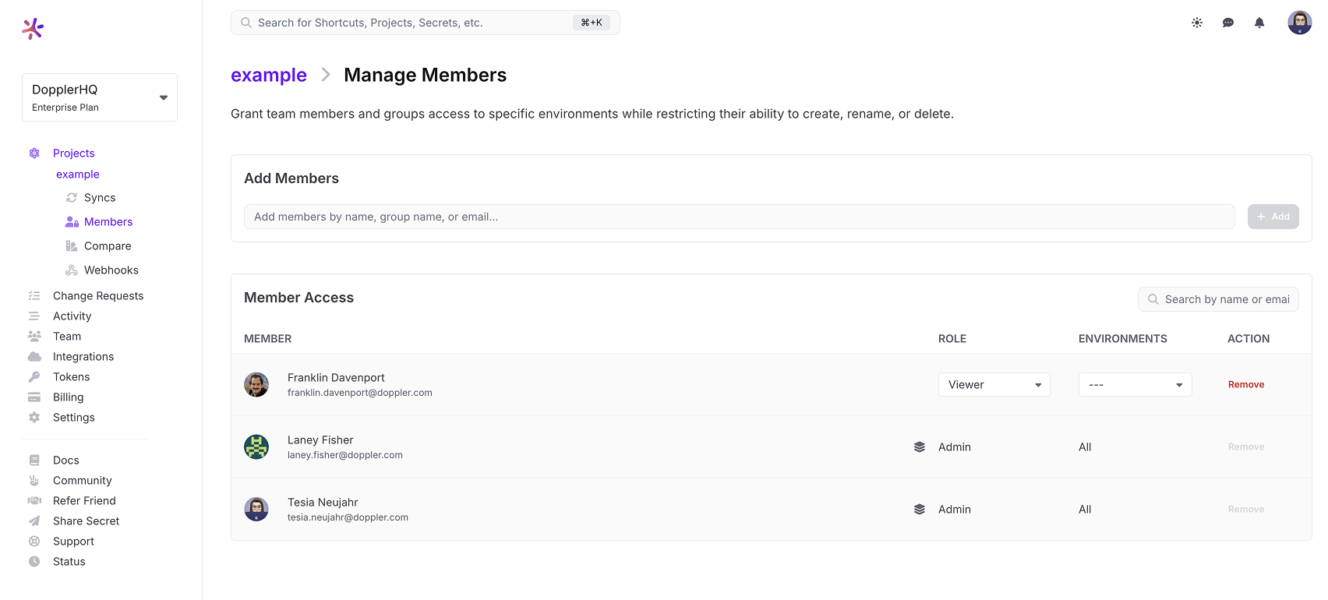This screenshot has height=600, width=1328.
Task: Click the Support lifebuoy icon
Action: pyautogui.click(x=34, y=542)
